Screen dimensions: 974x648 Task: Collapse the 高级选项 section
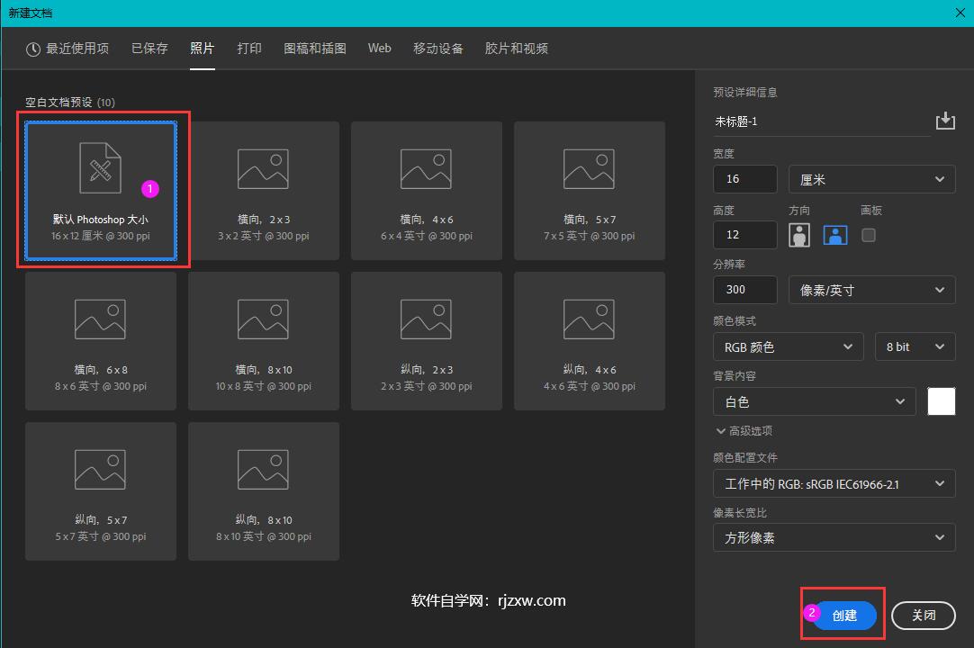(x=744, y=430)
